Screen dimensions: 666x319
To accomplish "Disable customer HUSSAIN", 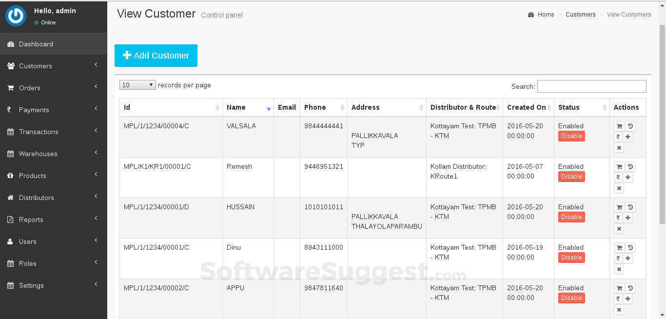I will 571,217.
